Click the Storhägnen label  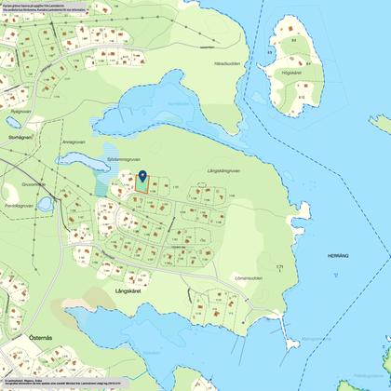coord(20,137)
